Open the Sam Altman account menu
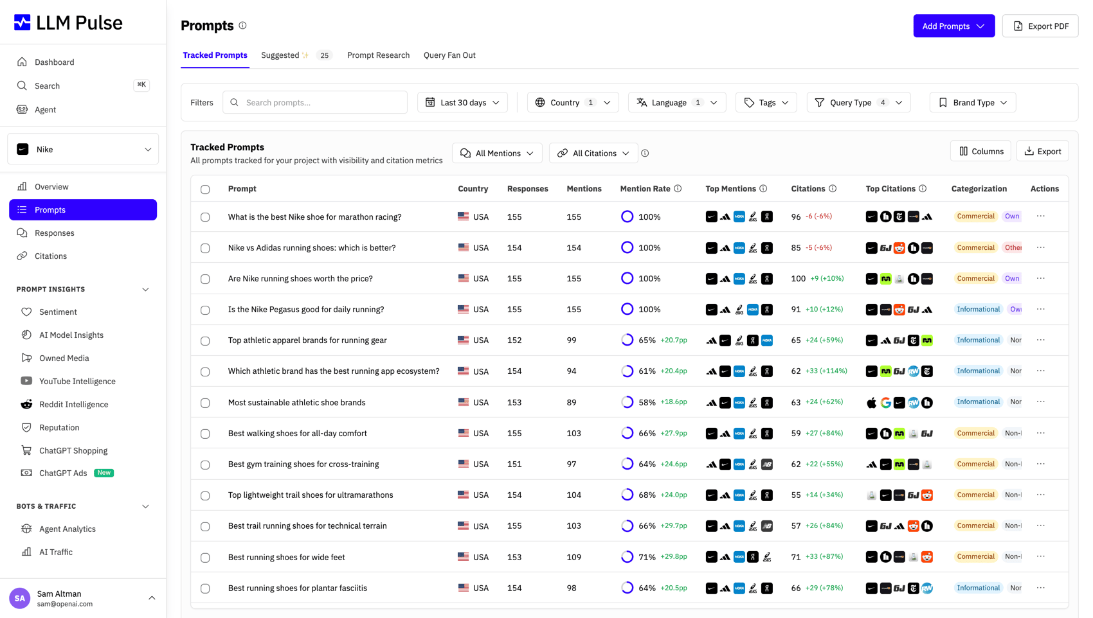The height and width of the screenshot is (618, 1093). 84,598
